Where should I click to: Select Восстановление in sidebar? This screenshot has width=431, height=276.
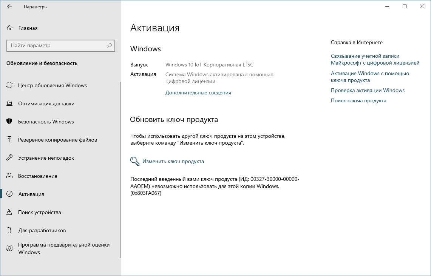click(60, 176)
